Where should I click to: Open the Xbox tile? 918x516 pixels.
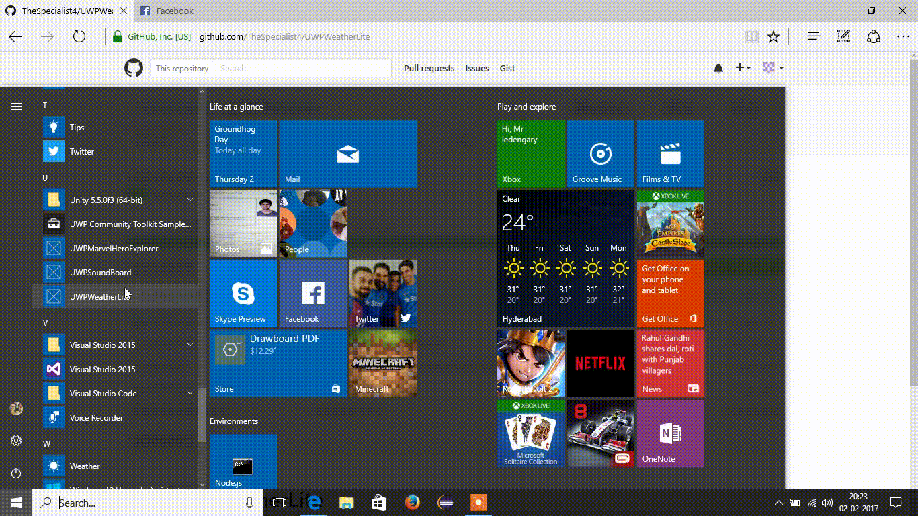pyautogui.click(x=531, y=154)
